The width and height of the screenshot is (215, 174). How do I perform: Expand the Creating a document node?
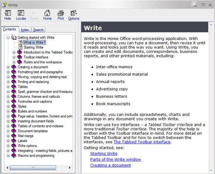coord(8,67)
